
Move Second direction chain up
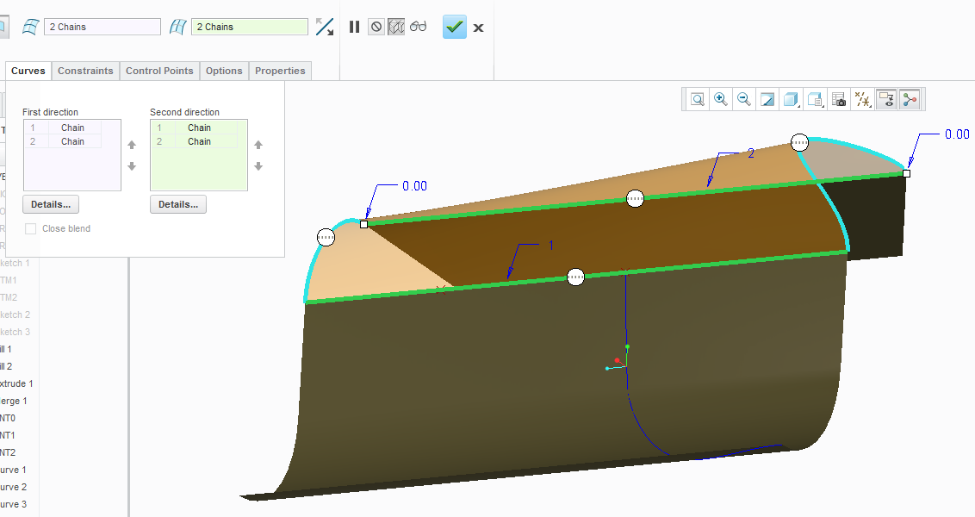[x=258, y=145]
